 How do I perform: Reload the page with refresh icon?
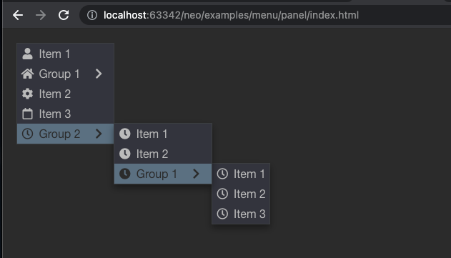click(64, 15)
